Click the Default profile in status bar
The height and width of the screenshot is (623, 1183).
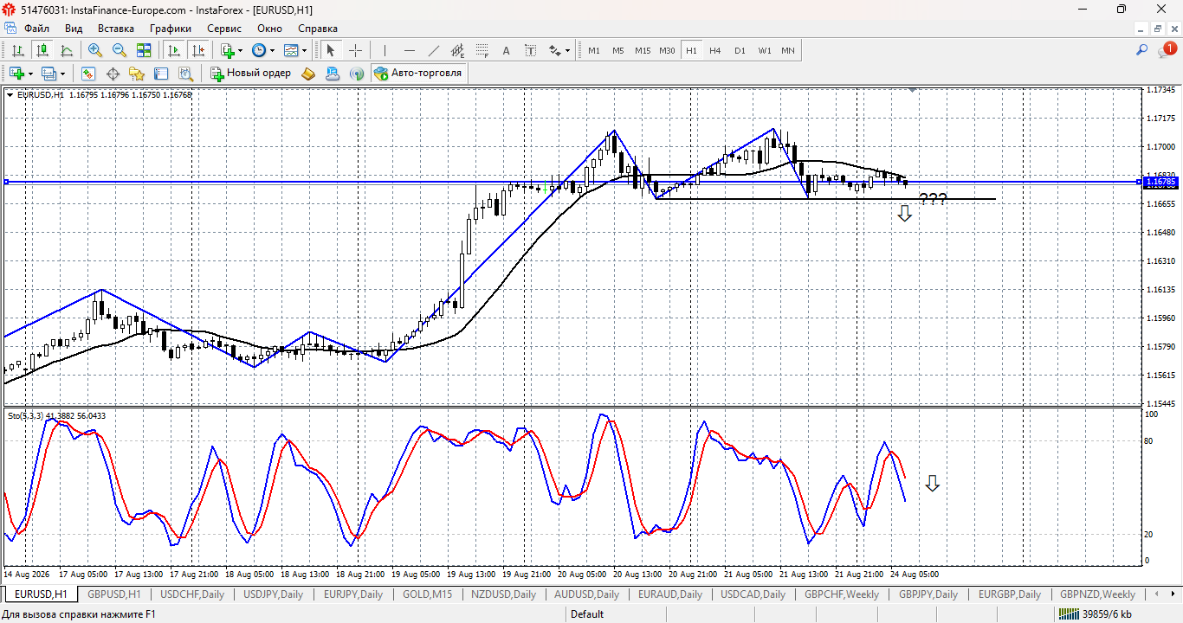pyautogui.click(x=587, y=614)
